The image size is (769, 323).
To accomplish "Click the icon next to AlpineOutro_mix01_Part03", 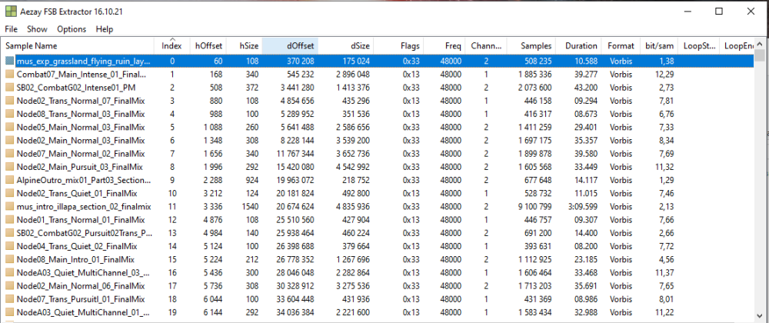I will [x=9, y=180].
